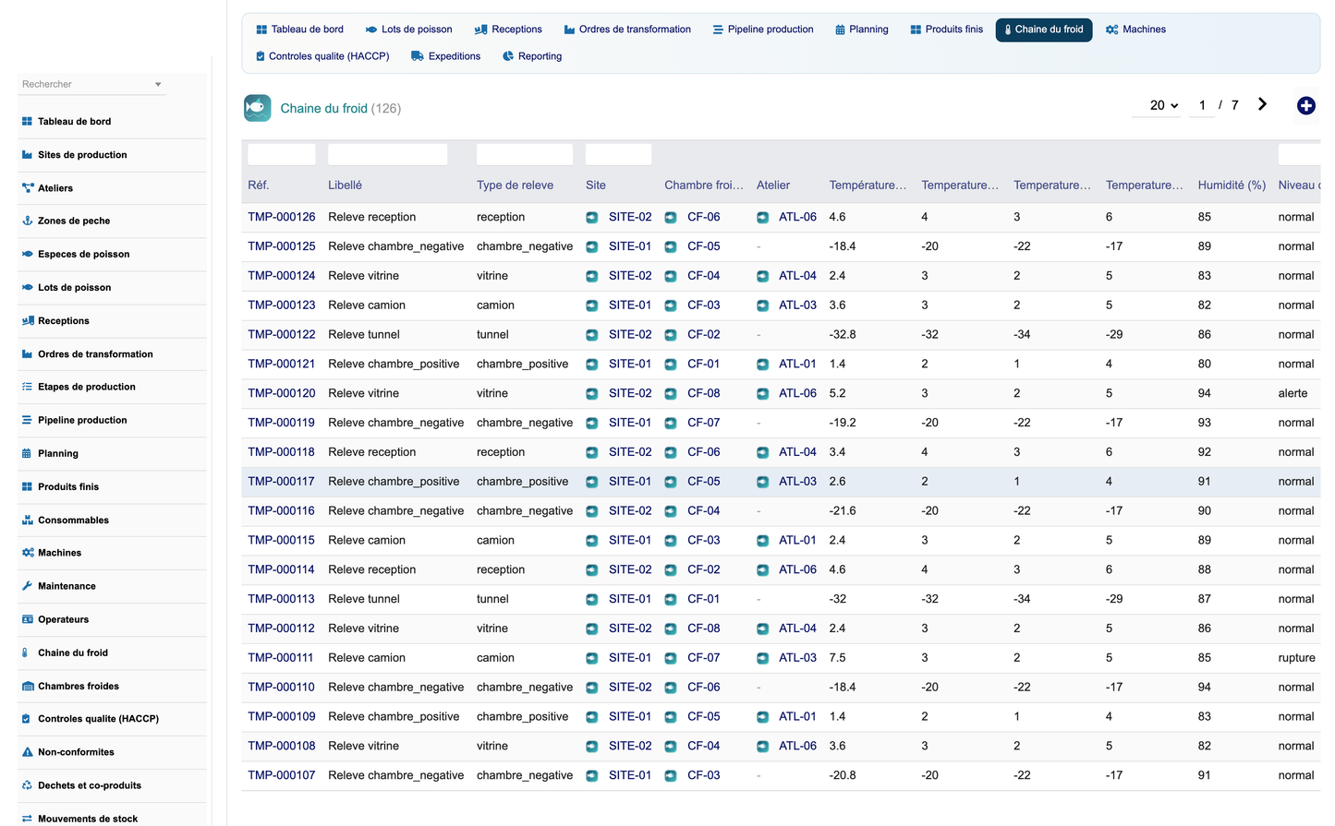Click the blue plus add-record icon
1335x826 pixels.
click(1305, 106)
